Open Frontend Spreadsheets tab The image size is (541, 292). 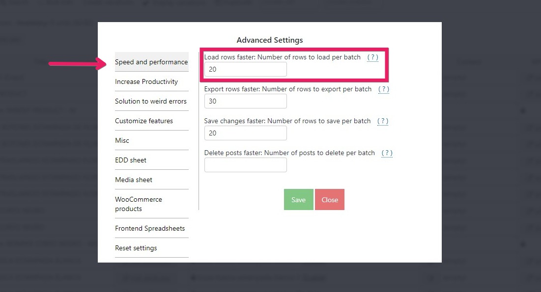coord(150,229)
